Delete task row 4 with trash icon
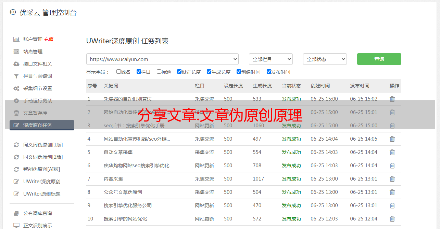 coord(392,139)
